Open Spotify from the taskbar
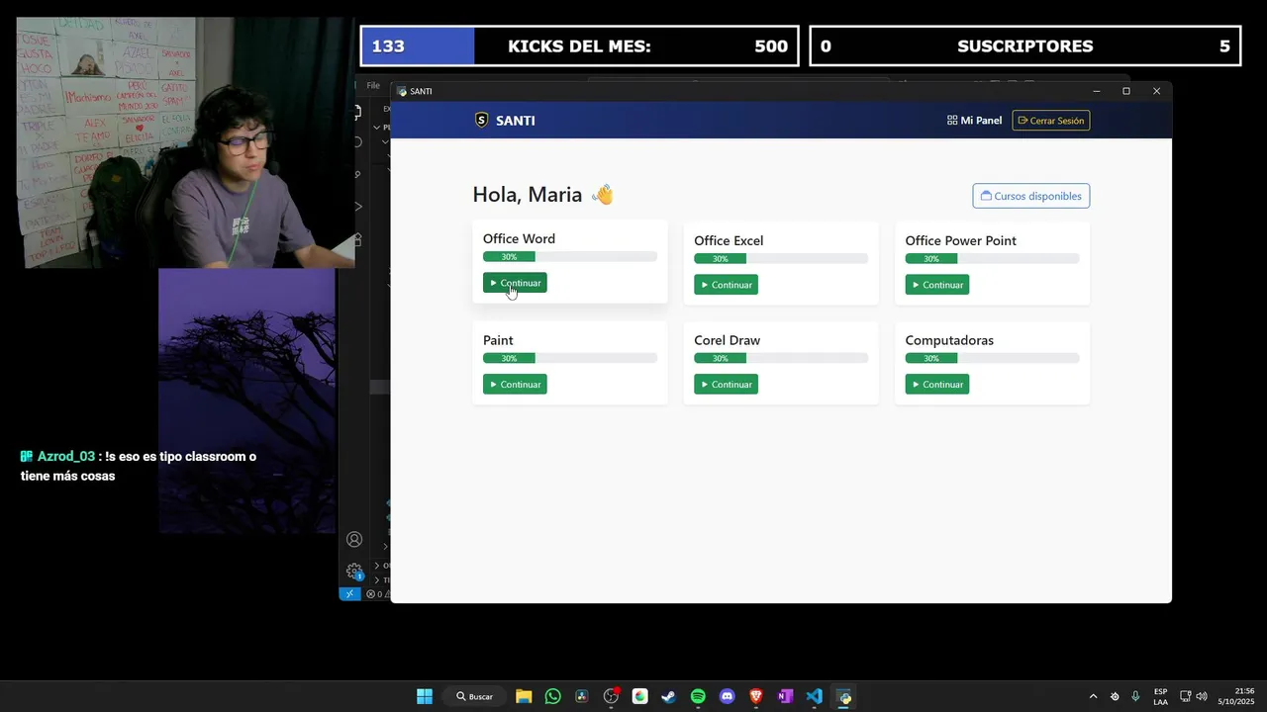Screen dimensions: 1267x712 [x=698, y=696]
